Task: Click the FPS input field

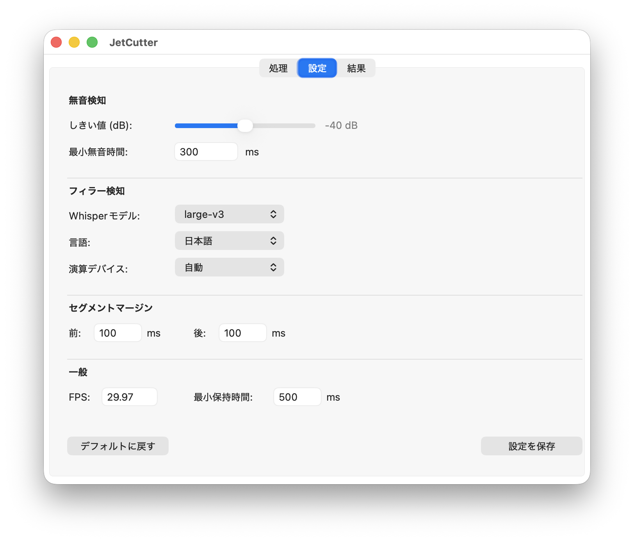Action: [130, 397]
